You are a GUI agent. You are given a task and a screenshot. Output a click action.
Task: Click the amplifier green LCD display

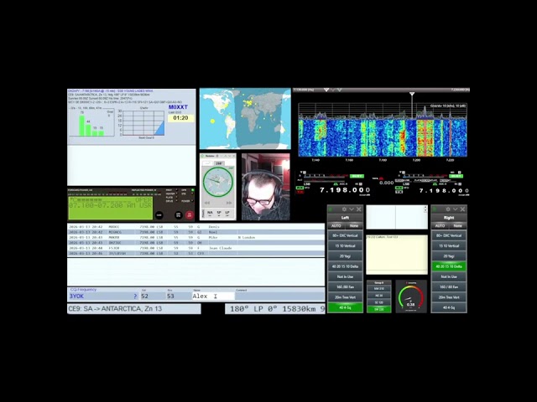coord(110,208)
